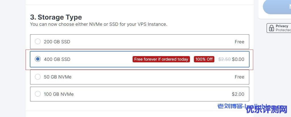
Task: Click the Free price on 200 GB SSD row
Action: pyautogui.click(x=239, y=42)
